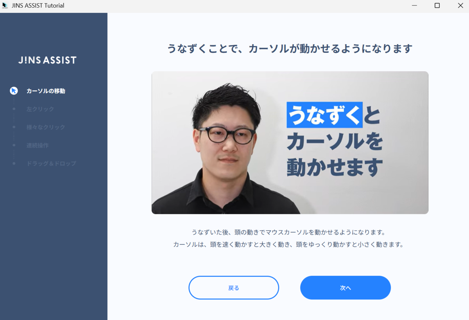Screen dimensions: 469x320
Task: Maximize the JINS ASSIST Tutorial window
Action: (x=437, y=5)
